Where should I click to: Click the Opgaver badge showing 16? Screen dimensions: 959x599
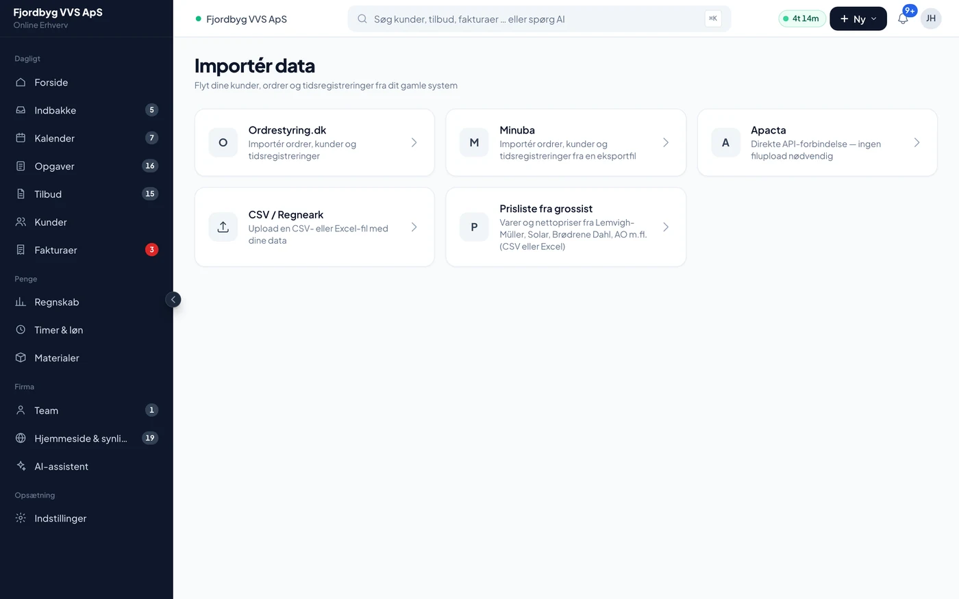pos(150,166)
